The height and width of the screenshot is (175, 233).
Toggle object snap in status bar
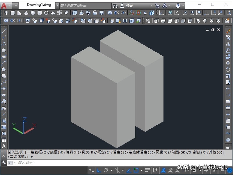[x=136, y=170]
